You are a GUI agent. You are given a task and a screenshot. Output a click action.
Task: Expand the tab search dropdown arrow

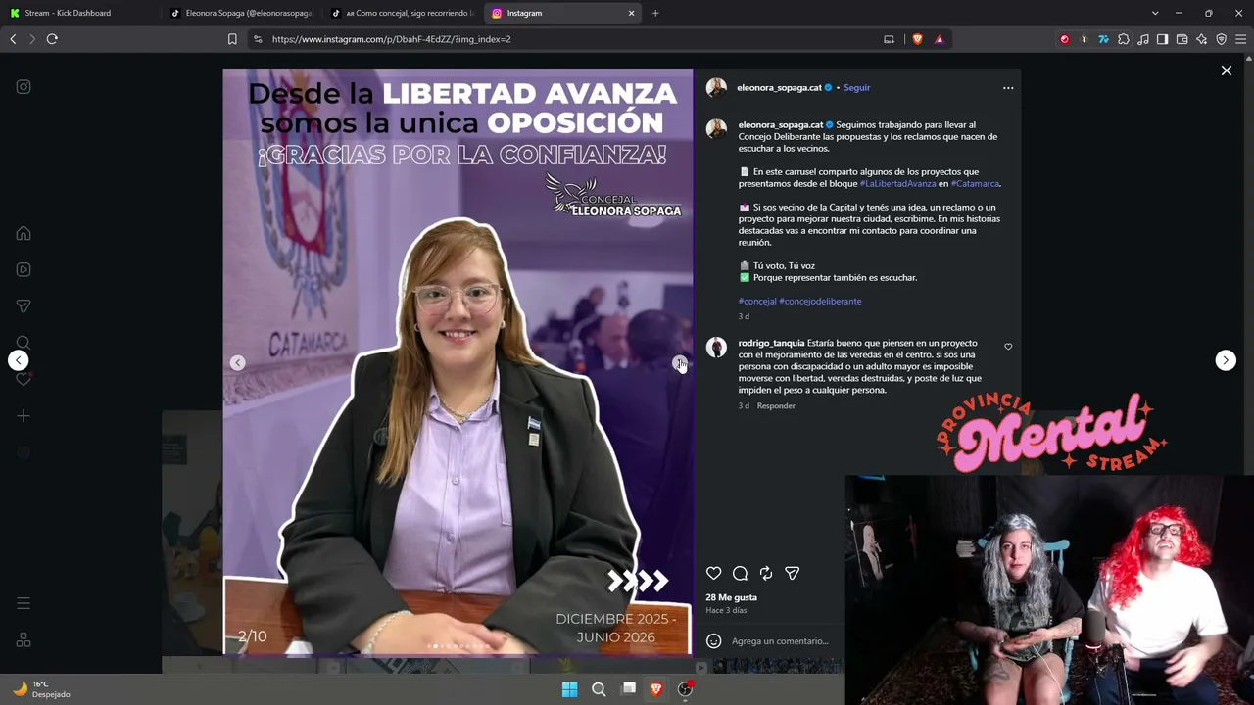point(1155,13)
